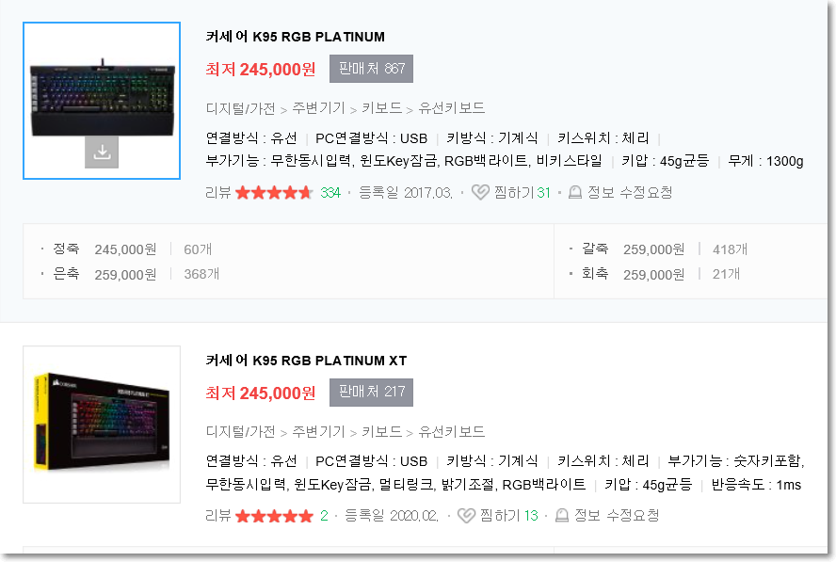Click 키방식 : 기계식 in XT listing
This screenshot has height=562, width=836.
coord(492,460)
